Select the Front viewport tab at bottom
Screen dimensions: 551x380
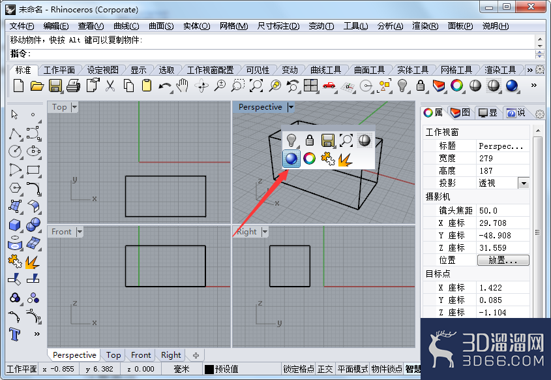click(141, 355)
